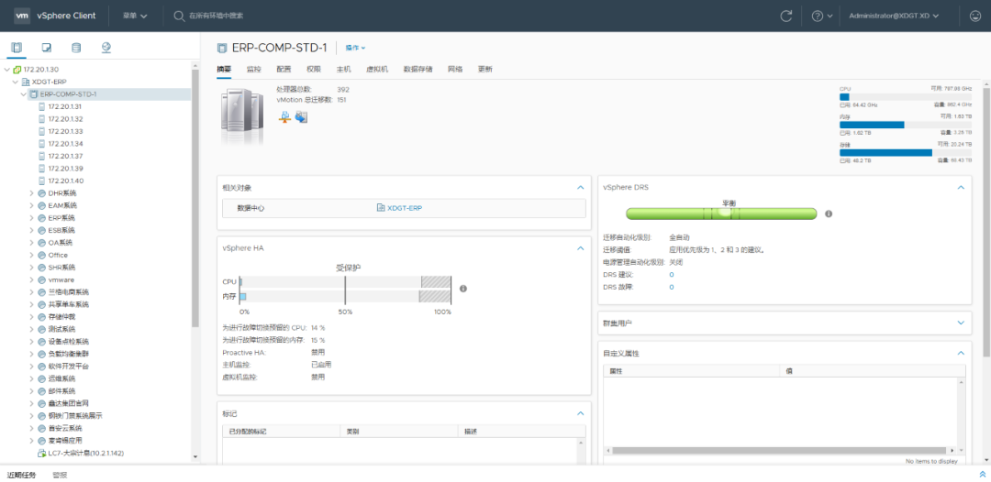
Task: Click resource pool icon for EAM系统
Action: (x=41, y=205)
